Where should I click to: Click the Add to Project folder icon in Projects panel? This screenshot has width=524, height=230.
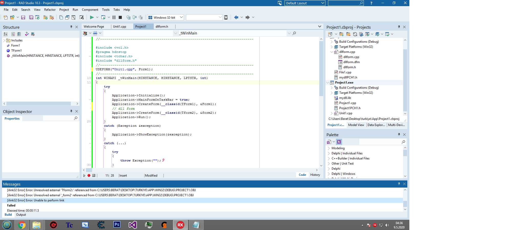341,34
